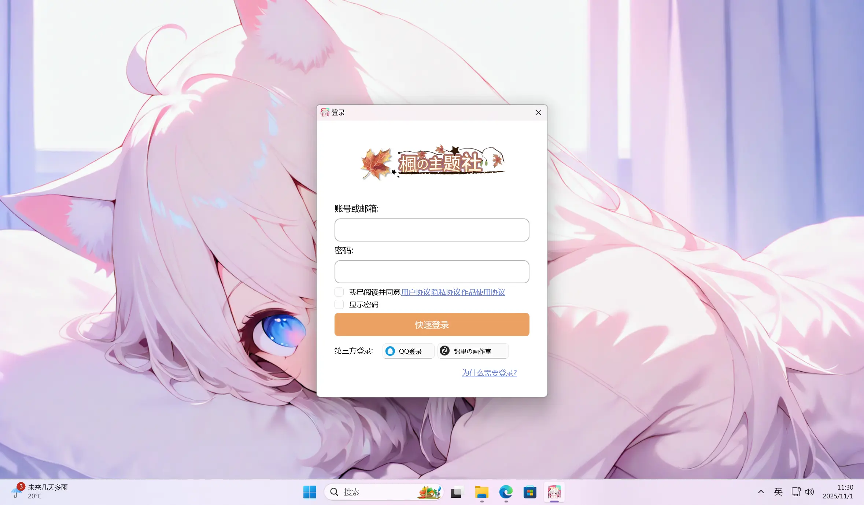Check the agreement consent checkbox

pos(339,292)
